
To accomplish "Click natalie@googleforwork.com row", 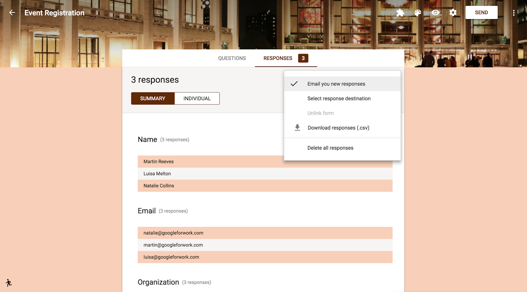I will pos(265,233).
